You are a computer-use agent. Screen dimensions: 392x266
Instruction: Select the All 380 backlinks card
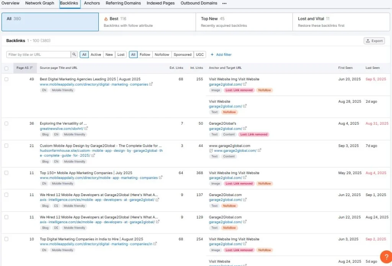pyautogui.click(x=50, y=22)
